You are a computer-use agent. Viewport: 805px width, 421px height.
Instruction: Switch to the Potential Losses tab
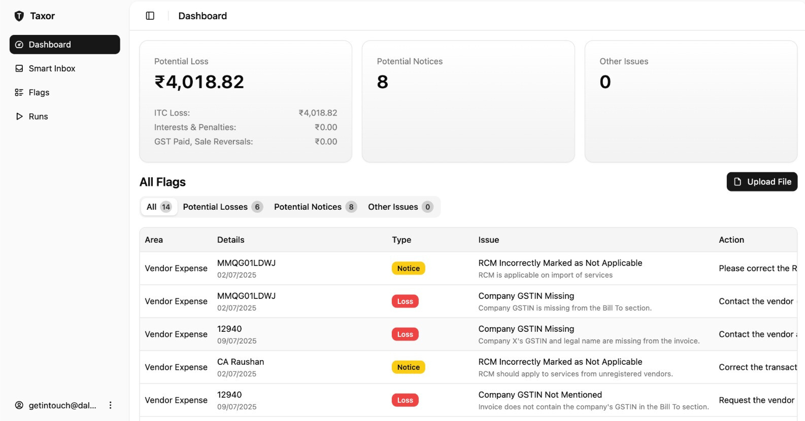[222, 207]
